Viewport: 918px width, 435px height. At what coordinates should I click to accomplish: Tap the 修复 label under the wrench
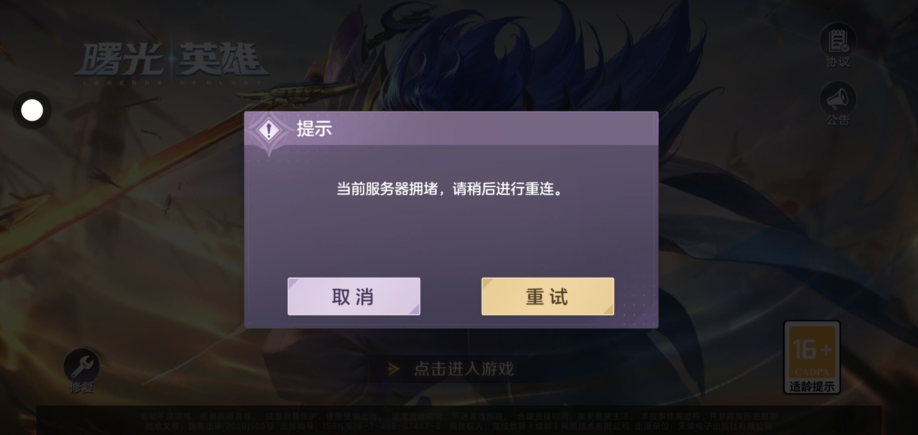tap(82, 387)
